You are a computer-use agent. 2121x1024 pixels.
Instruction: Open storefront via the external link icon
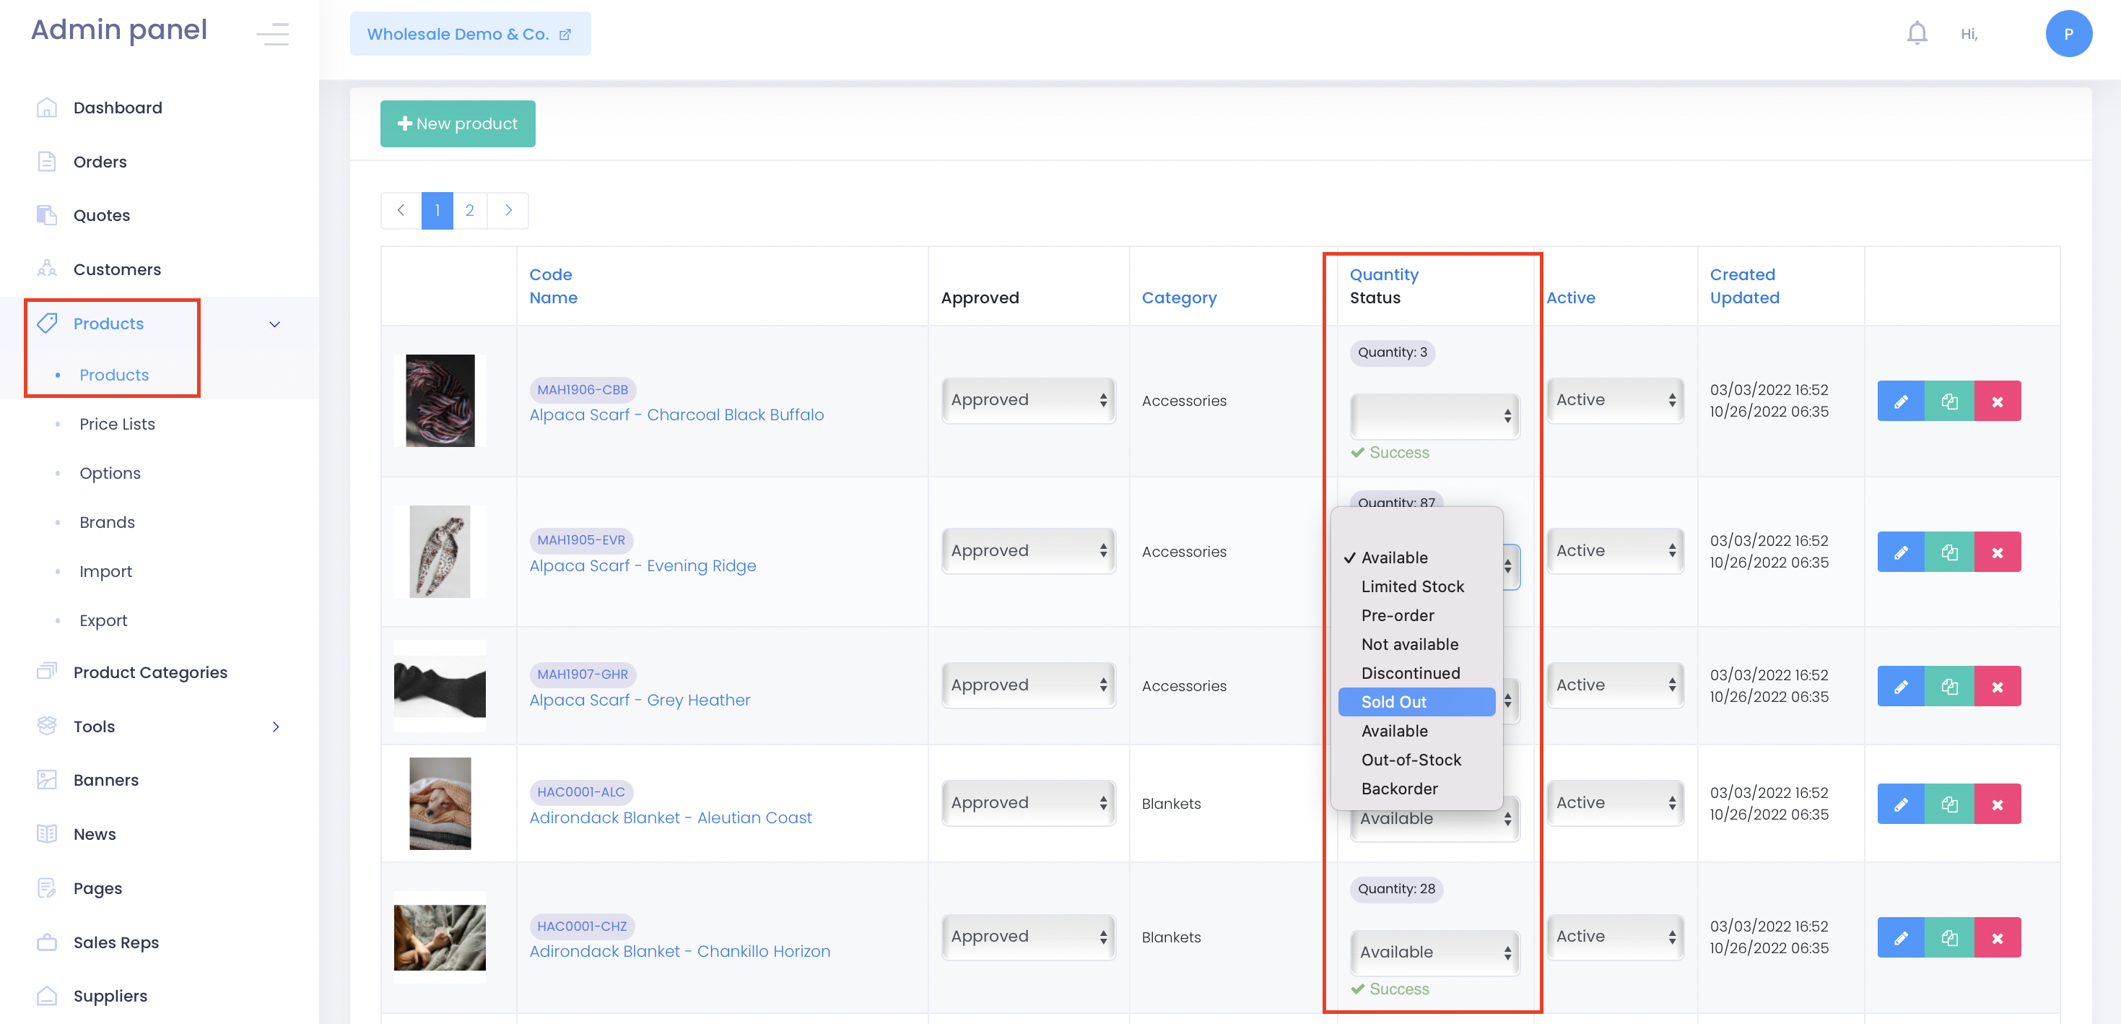point(565,34)
